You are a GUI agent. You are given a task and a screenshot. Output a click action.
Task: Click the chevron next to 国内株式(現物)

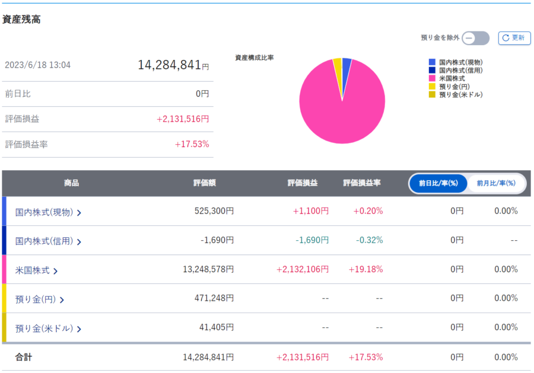79,212
